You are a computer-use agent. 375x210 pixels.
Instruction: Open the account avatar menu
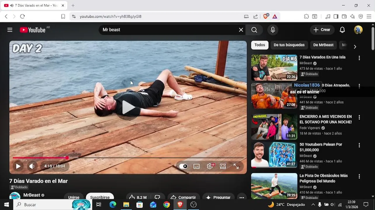pyautogui.click(x=358, y=30)
